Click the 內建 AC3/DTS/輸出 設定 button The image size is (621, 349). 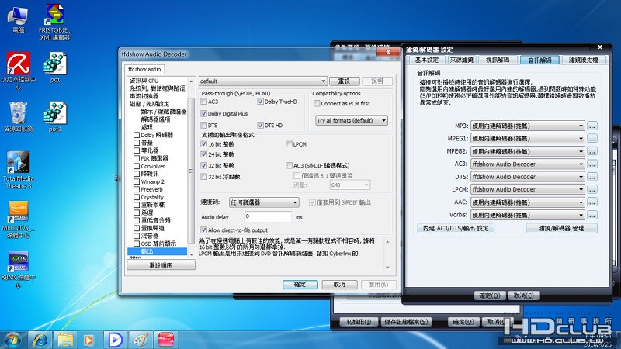(456, 228)
